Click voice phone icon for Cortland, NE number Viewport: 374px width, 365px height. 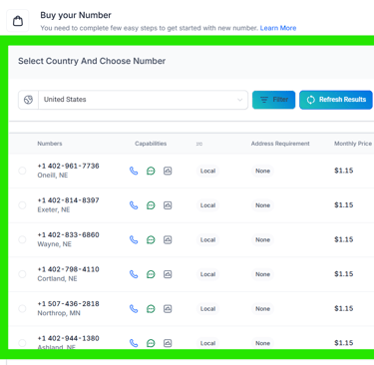pos(134,274)
